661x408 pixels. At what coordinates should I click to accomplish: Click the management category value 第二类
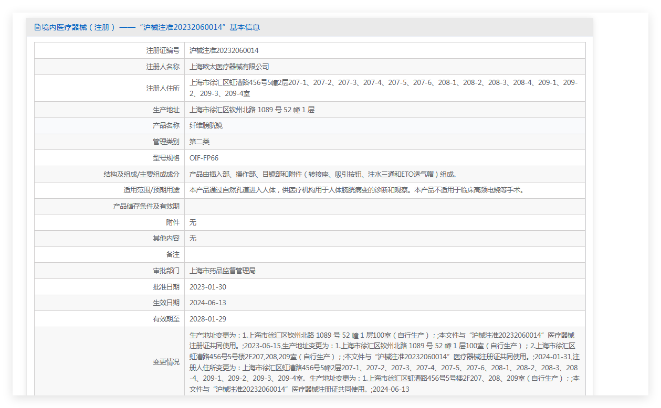coord(200,142)
